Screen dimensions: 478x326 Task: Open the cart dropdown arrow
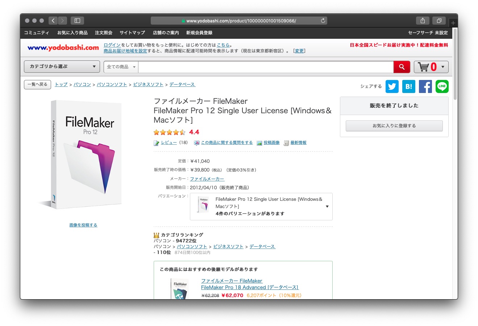[443, 67]
